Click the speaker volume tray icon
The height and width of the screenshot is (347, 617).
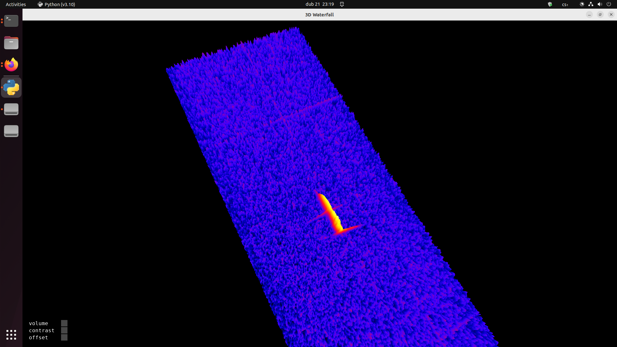[600, 4]
